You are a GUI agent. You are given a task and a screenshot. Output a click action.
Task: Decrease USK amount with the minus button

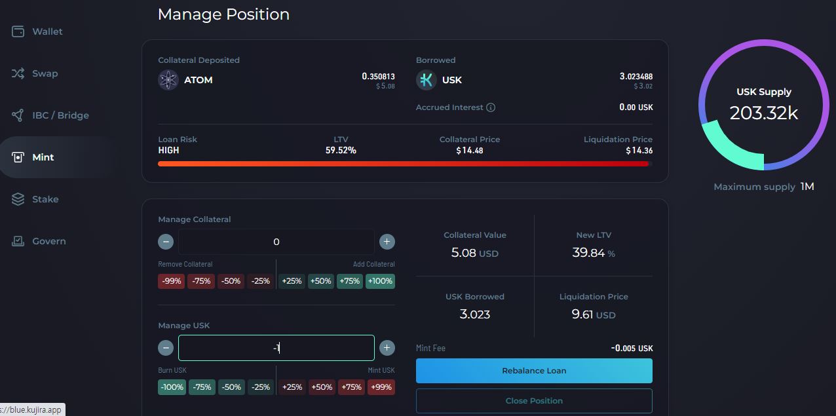click(166, 348)
